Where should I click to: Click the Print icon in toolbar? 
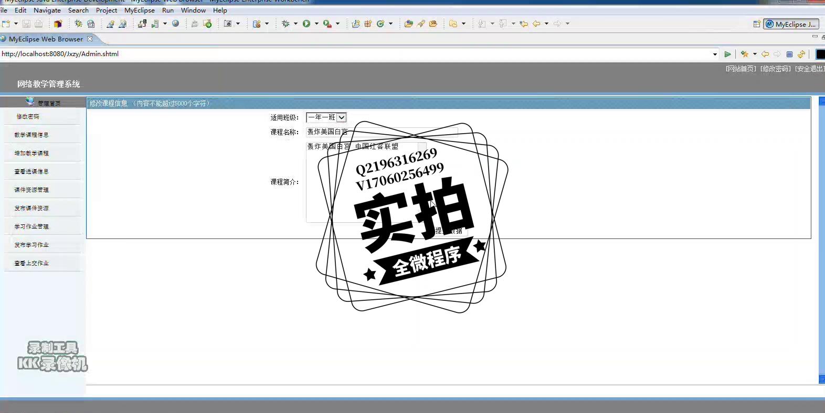39,24
